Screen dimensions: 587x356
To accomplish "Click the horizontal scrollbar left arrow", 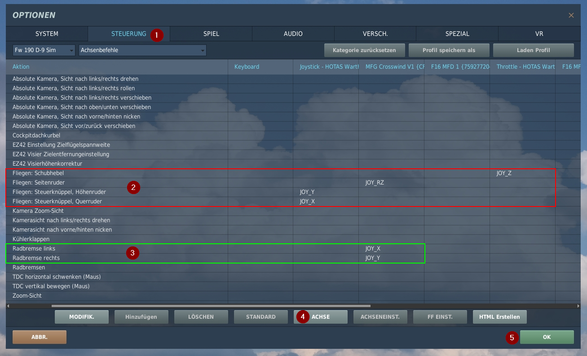I will (9, 306).
